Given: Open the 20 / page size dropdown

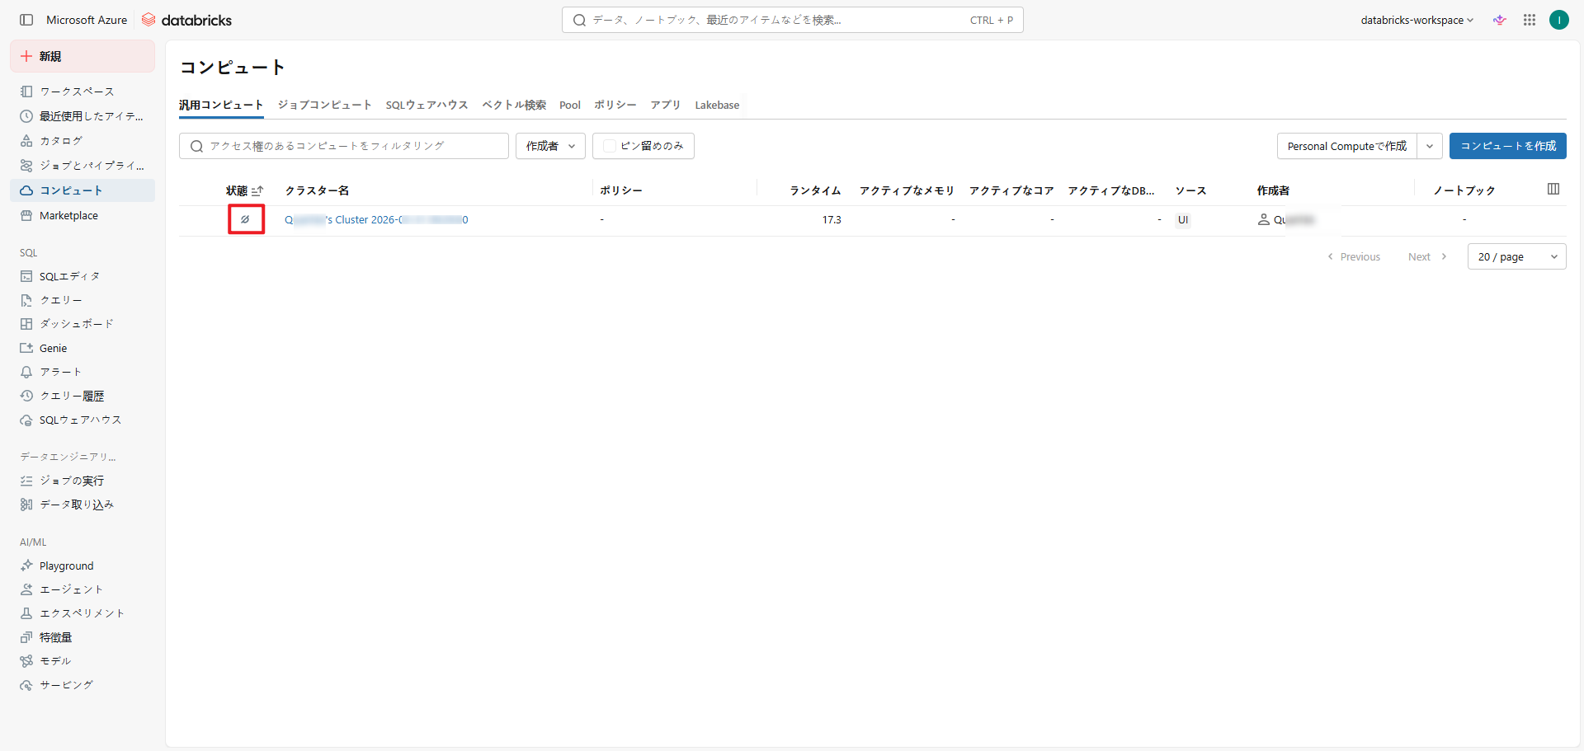Looking at the screenshot, I should point(1516,256).
